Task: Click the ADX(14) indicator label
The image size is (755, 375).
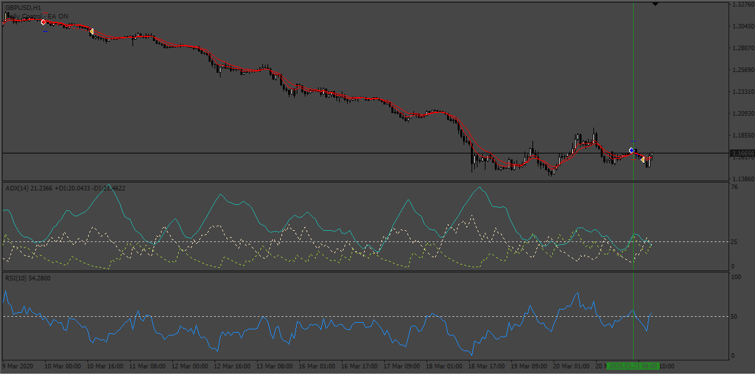Action: click(66, 188)
